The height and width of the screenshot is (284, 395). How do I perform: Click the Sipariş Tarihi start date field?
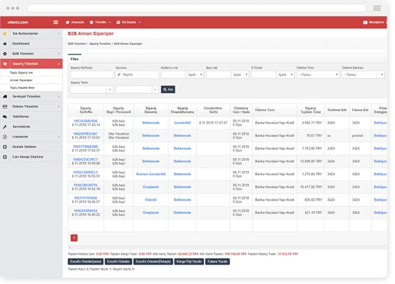(x=89, y=90)
